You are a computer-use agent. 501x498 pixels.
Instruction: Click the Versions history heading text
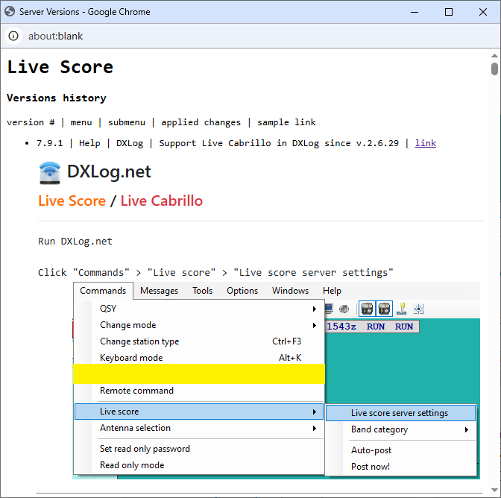(57, 98)
